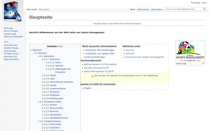
Task: Jump to Übersicht in contents
Action: pos(36,50)
